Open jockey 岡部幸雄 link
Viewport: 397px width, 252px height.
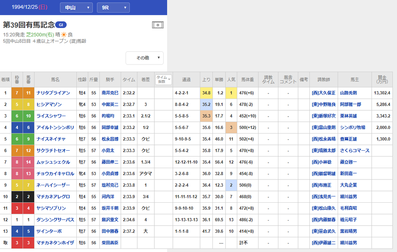(110, 127)
